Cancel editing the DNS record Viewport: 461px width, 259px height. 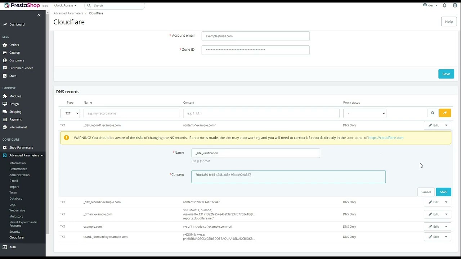pyautogui.click(x=426, y=192)
